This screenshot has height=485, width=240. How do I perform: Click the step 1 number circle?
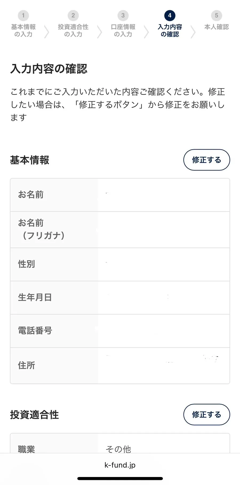pyautogui.click(x=23, y=15)
